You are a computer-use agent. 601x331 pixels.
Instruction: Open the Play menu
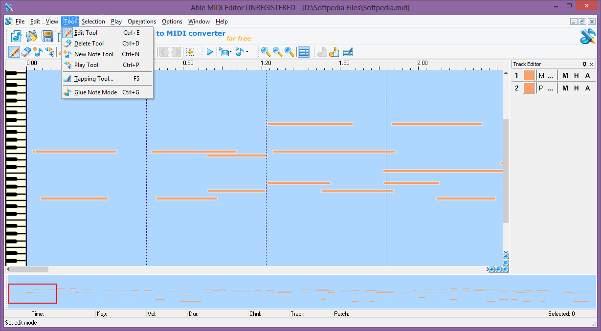[116, 22]
